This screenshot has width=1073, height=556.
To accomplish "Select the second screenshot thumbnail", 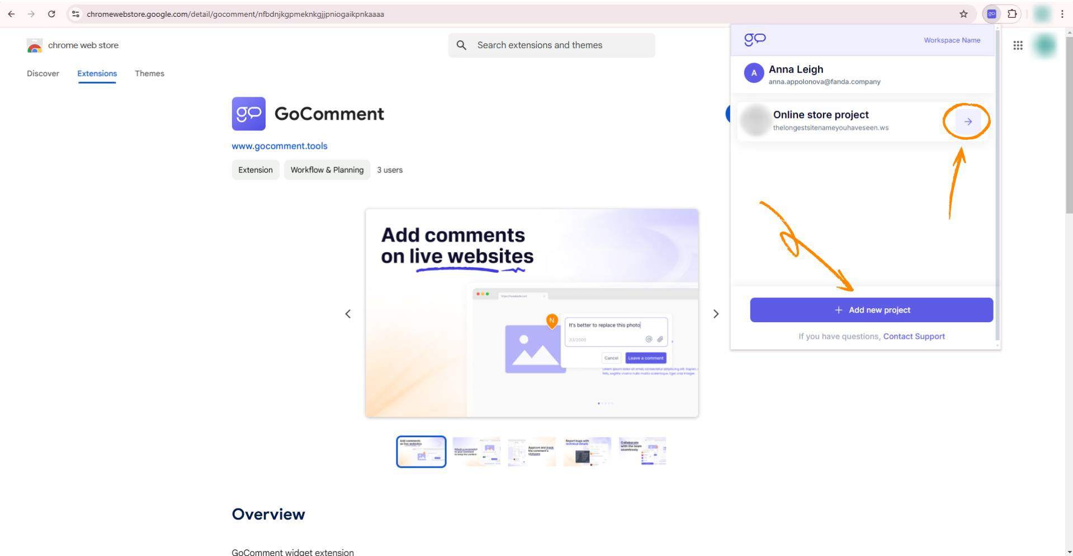I will click(x=476, y=451).
